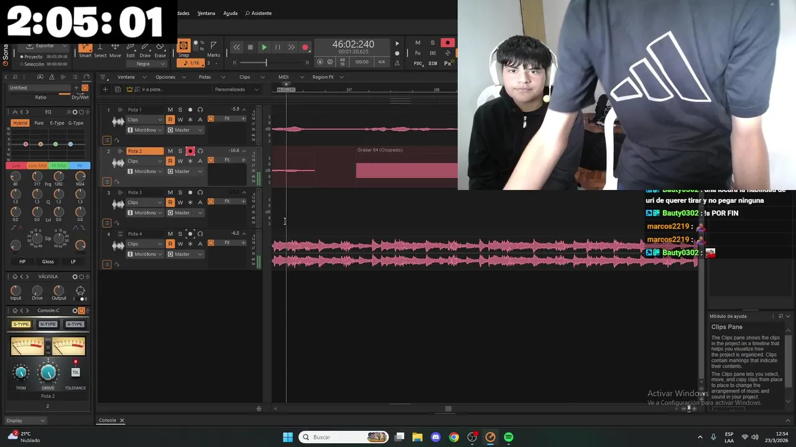The width and height of the screenshot is (796, 447).
Task: Open the Personalizado track control dropdown
Action: [x=237, y=89]
